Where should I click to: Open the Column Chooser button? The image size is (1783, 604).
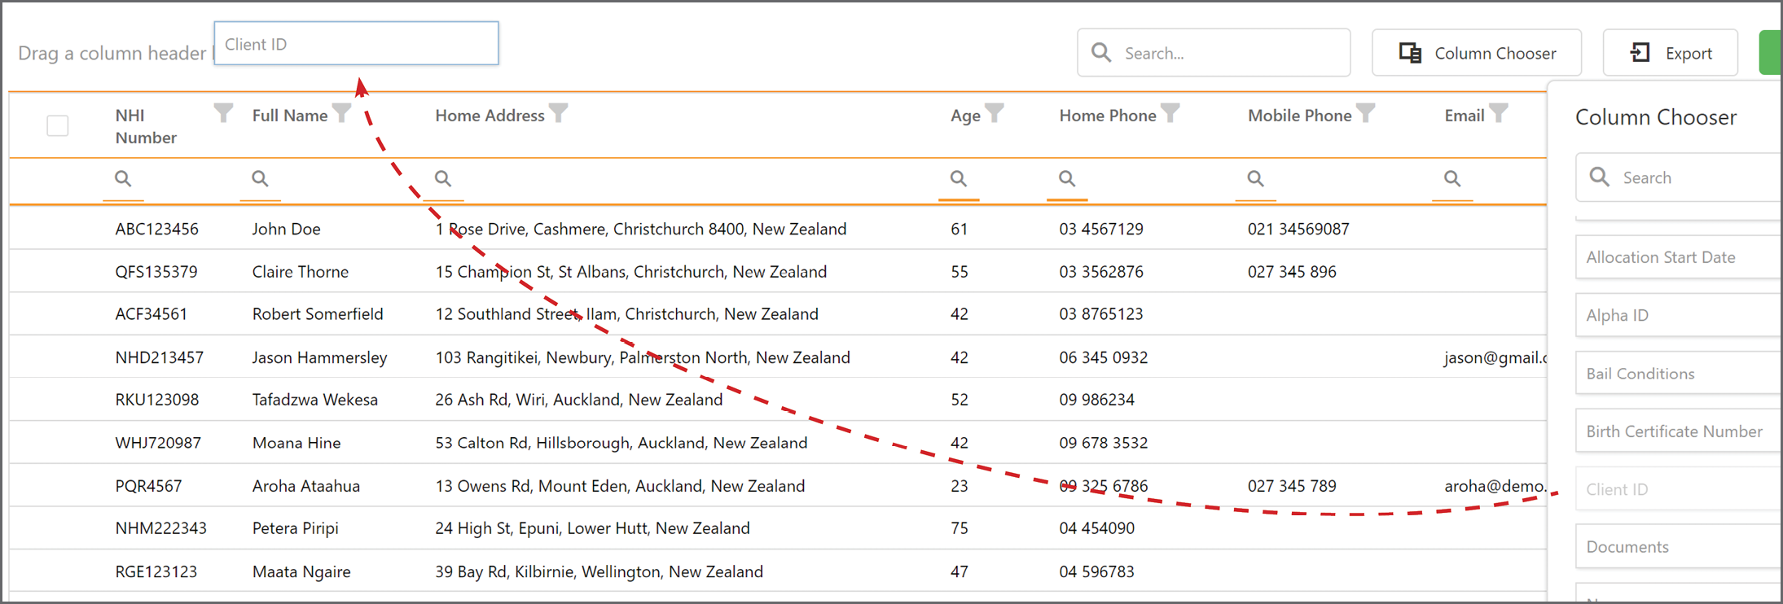(x=1477, y=53)
